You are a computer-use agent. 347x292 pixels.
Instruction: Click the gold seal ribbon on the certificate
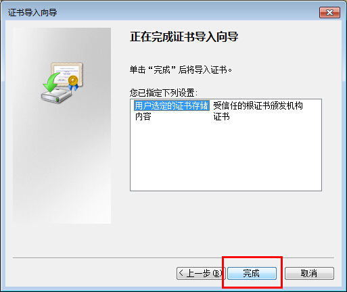click(73, 82)
